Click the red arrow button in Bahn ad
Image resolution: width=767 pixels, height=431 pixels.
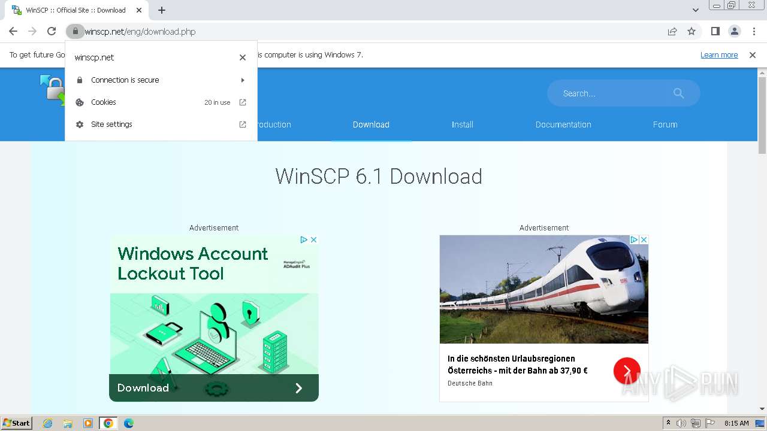tap(627, 371)
